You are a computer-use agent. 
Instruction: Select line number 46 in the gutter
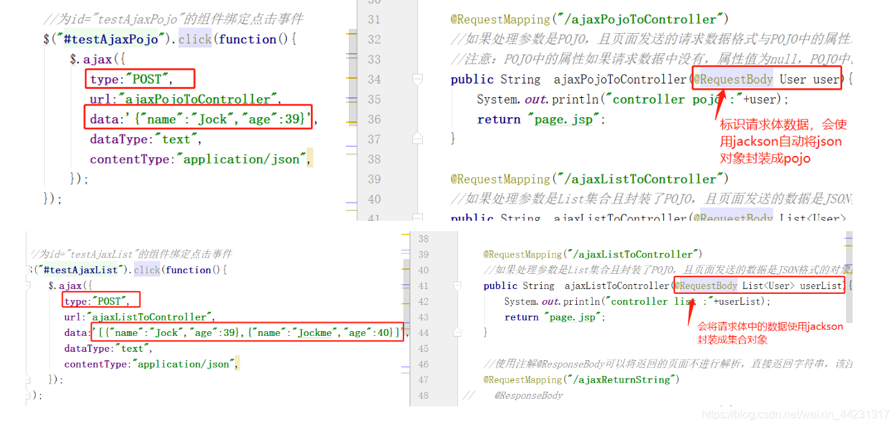(423, 364)
